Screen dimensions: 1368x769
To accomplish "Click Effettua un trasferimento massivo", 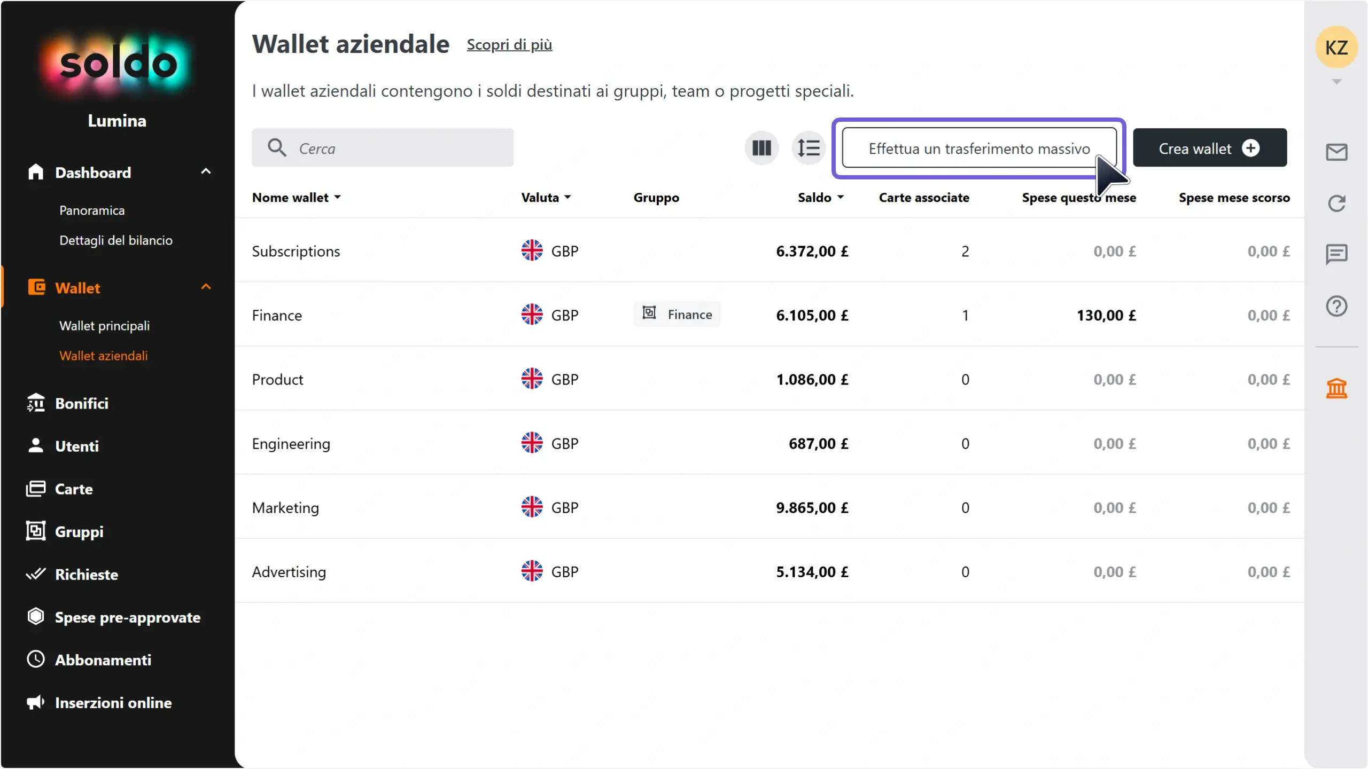I will click(979, 148).
